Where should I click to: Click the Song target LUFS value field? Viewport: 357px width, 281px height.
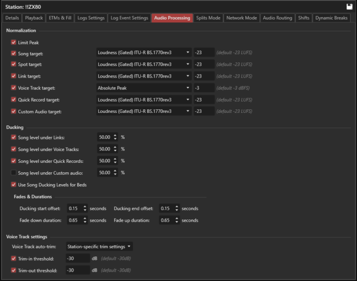(x=204, y=53)
